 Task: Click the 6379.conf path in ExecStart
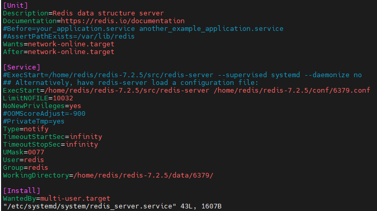(x=292, y=90)
